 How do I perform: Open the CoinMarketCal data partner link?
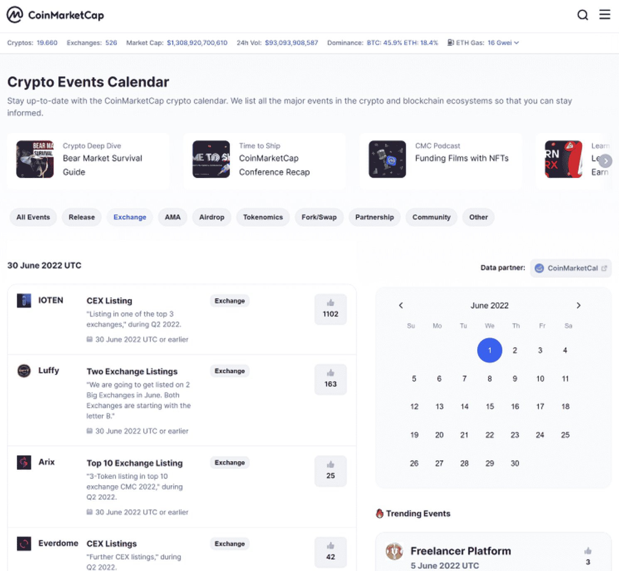[571, 268]
